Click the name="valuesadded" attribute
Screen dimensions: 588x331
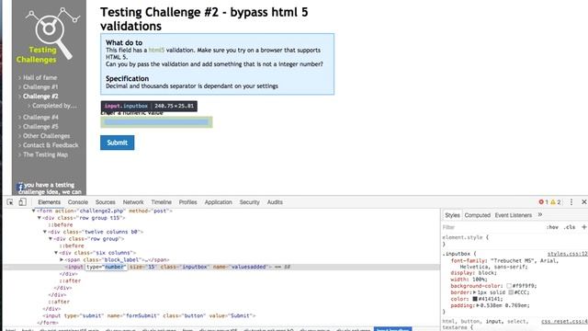click(x=240, y=267)
